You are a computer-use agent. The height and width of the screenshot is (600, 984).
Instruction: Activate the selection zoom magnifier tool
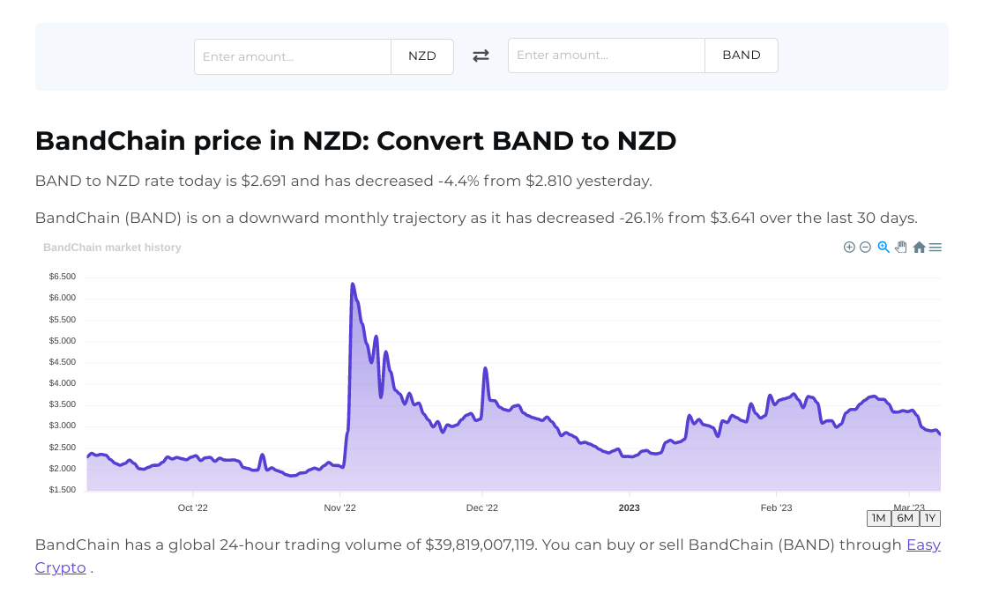point(883,248)
